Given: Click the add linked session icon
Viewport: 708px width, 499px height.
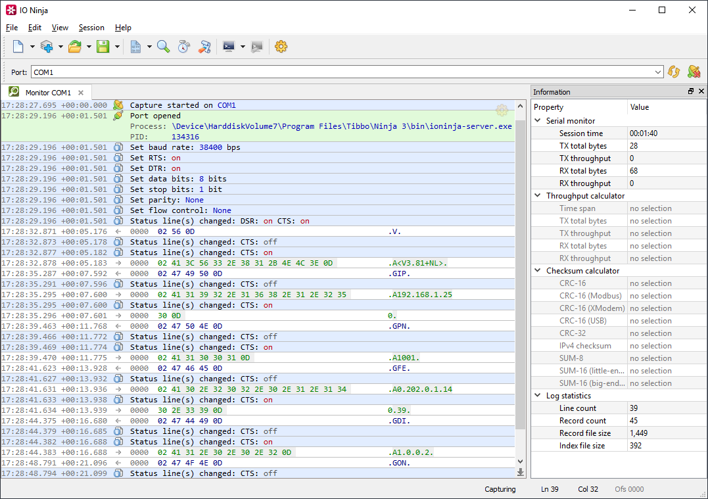Looking at the screenshot, I should click(47, 47).
